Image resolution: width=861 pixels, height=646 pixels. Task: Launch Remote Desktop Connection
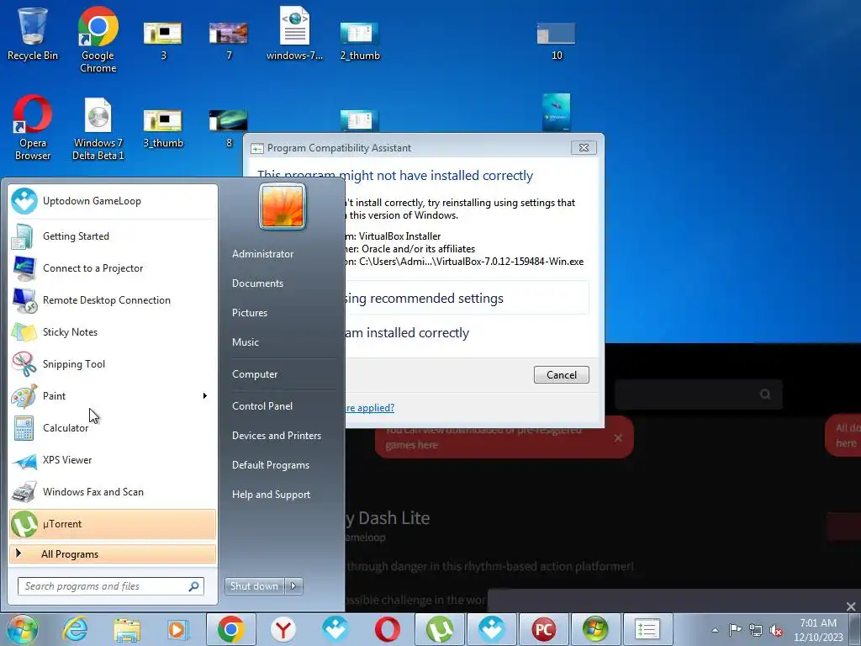(x=112, y=300)
